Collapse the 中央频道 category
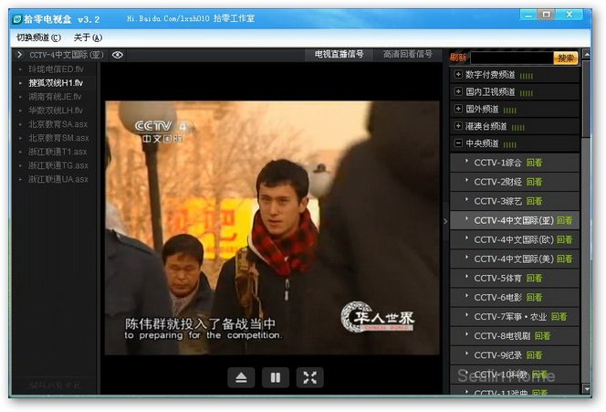This screenshot has width=606, height=412. tap(458, 143)
